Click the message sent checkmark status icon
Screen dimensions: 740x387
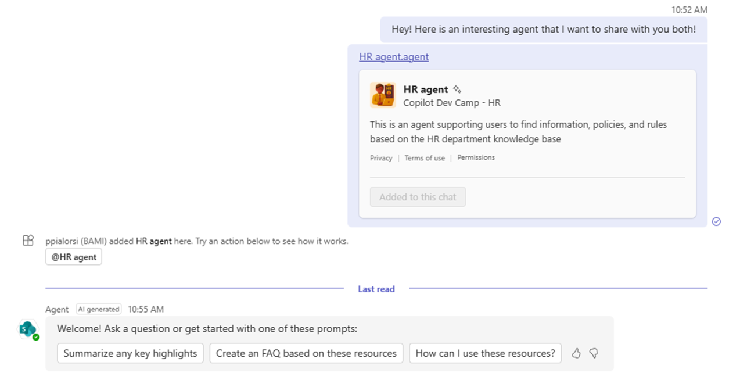pyautogui.click(x=716, y=221)
